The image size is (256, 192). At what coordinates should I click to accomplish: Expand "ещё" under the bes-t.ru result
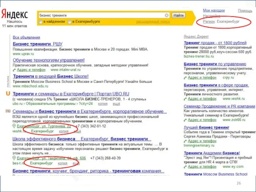(x=76, y=164)
